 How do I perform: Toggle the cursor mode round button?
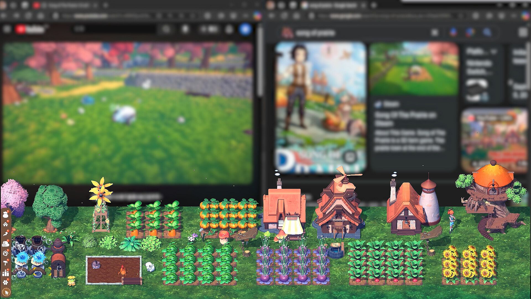(6, 292)
